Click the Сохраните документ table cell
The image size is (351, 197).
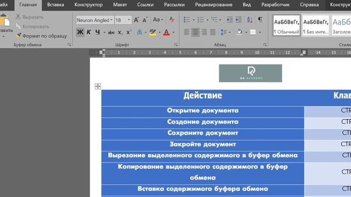pyautogui.click(x=202, y=134)
